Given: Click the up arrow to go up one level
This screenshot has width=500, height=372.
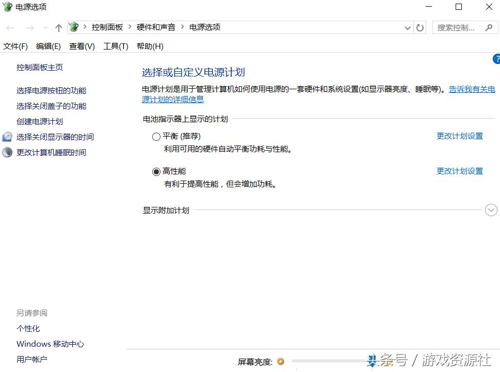Looking at the screenshot, I should 58,27.
